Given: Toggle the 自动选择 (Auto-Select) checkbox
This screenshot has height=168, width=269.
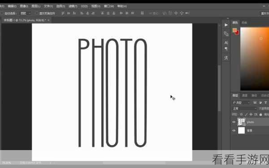Looking at the screenshot, I should [2, 13].
